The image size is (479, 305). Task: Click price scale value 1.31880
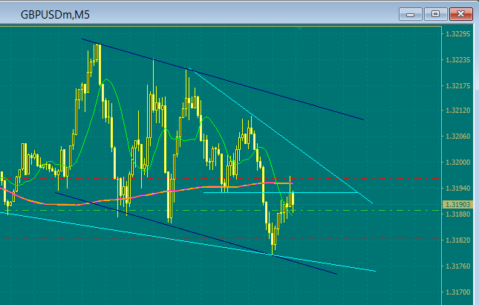point(458,214)
